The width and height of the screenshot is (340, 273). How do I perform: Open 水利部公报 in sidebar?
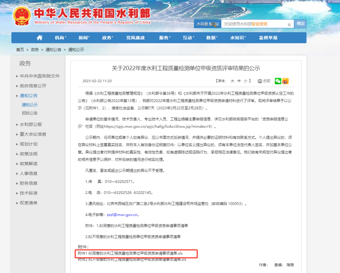pyautogui.click(x=31, y=125)
